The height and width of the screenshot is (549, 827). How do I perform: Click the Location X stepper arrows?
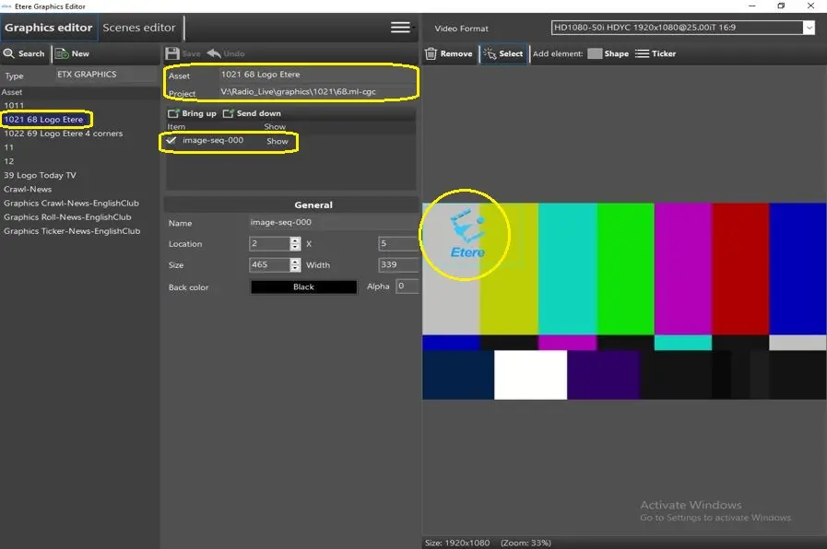point(295,244)
